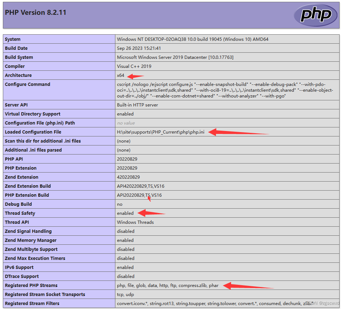Select the Built-in HTTP server value
The height and width of the screenshot is (309, 345).
click(137, 105)
